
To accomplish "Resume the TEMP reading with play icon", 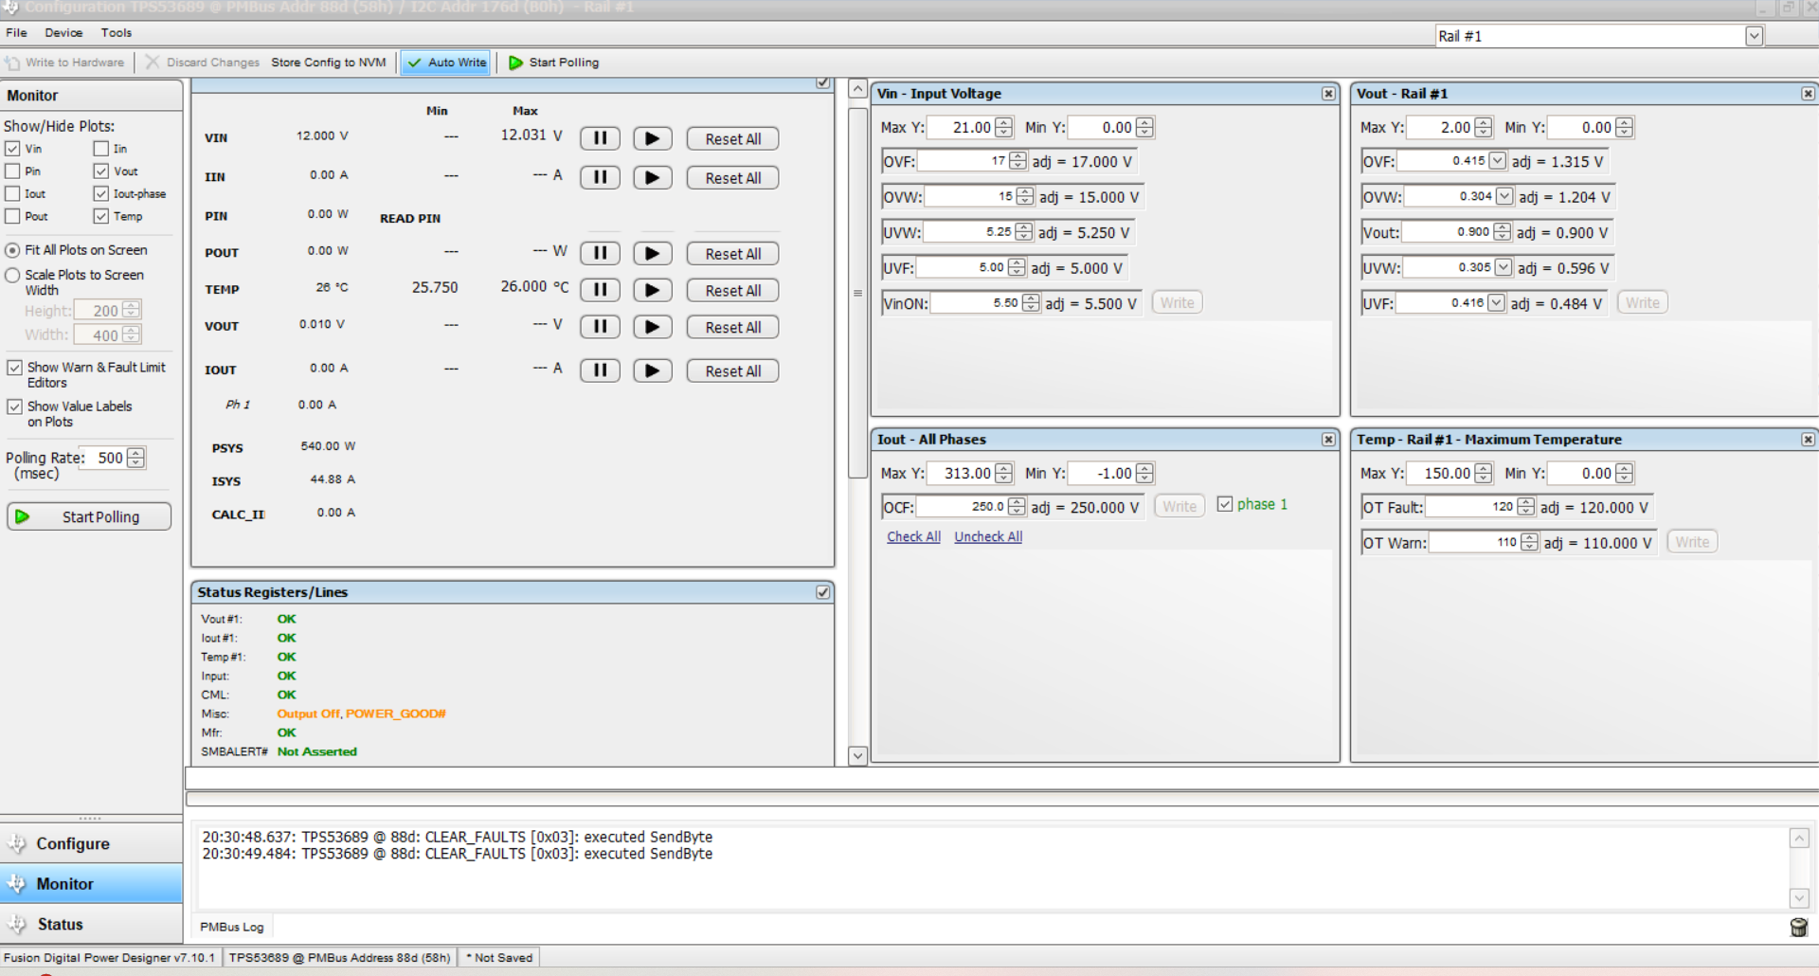I will pos(652,290).
